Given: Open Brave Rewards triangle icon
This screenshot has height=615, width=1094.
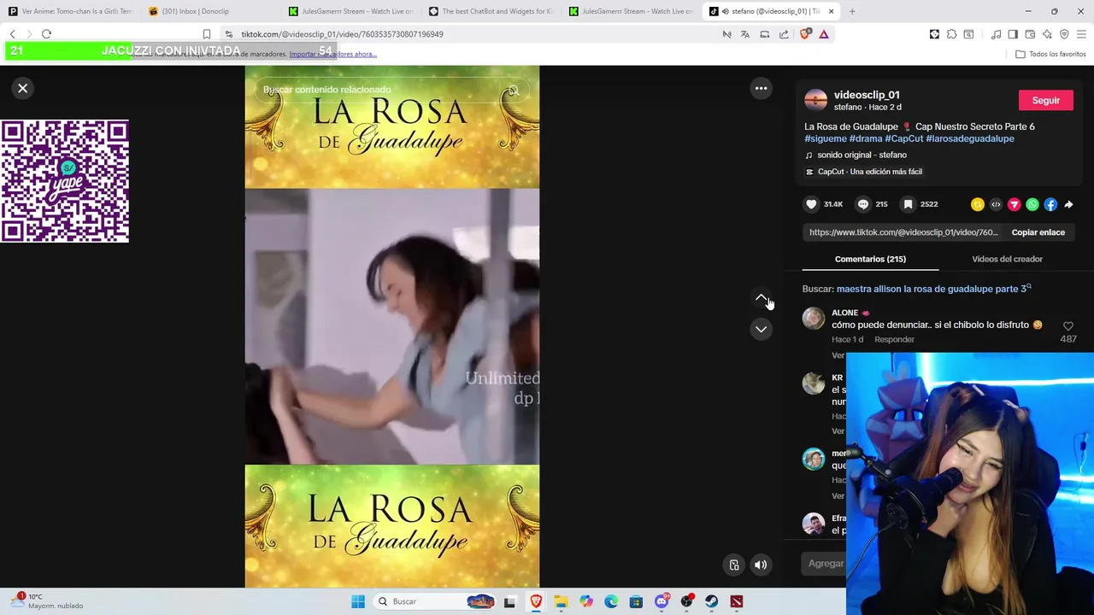Looking at the screenshot, I should (x=824, y=34).
